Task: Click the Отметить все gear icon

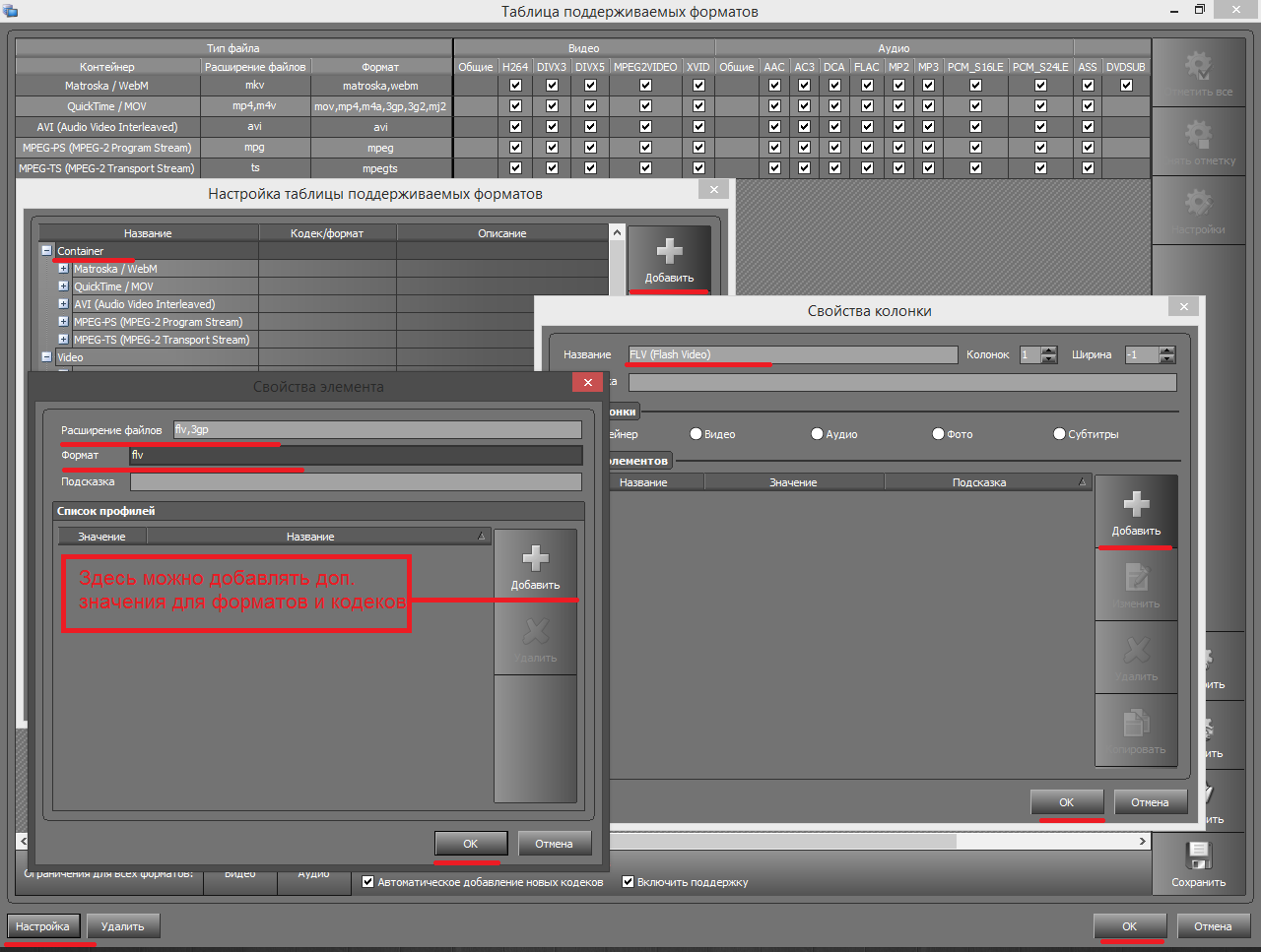Action: (x=1198, y=67)
